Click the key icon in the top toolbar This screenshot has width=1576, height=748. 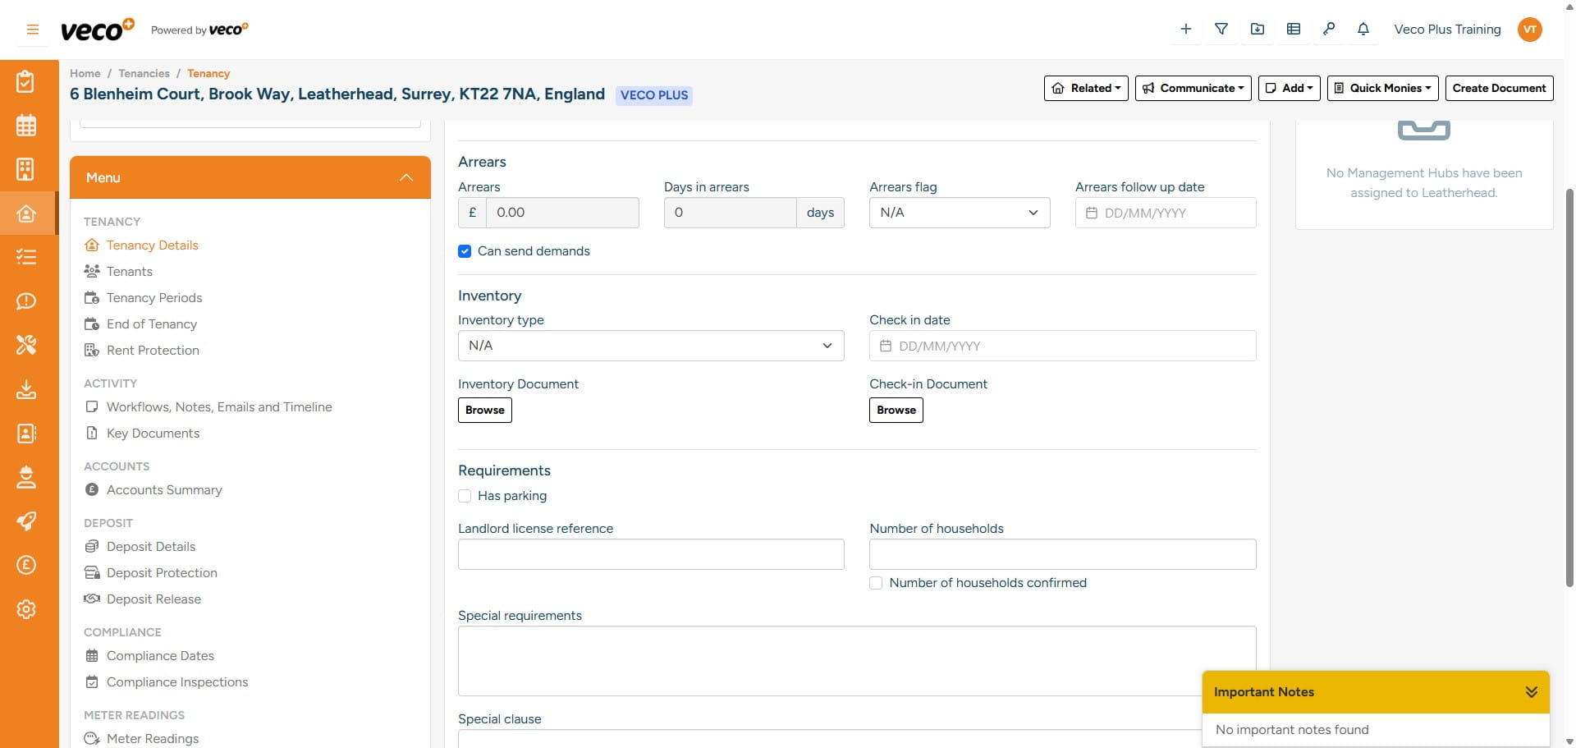tap(1329, 29)
